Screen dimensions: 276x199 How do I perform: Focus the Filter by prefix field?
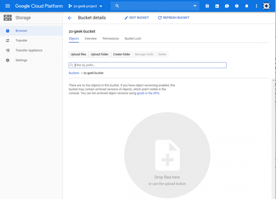point(147,65)
